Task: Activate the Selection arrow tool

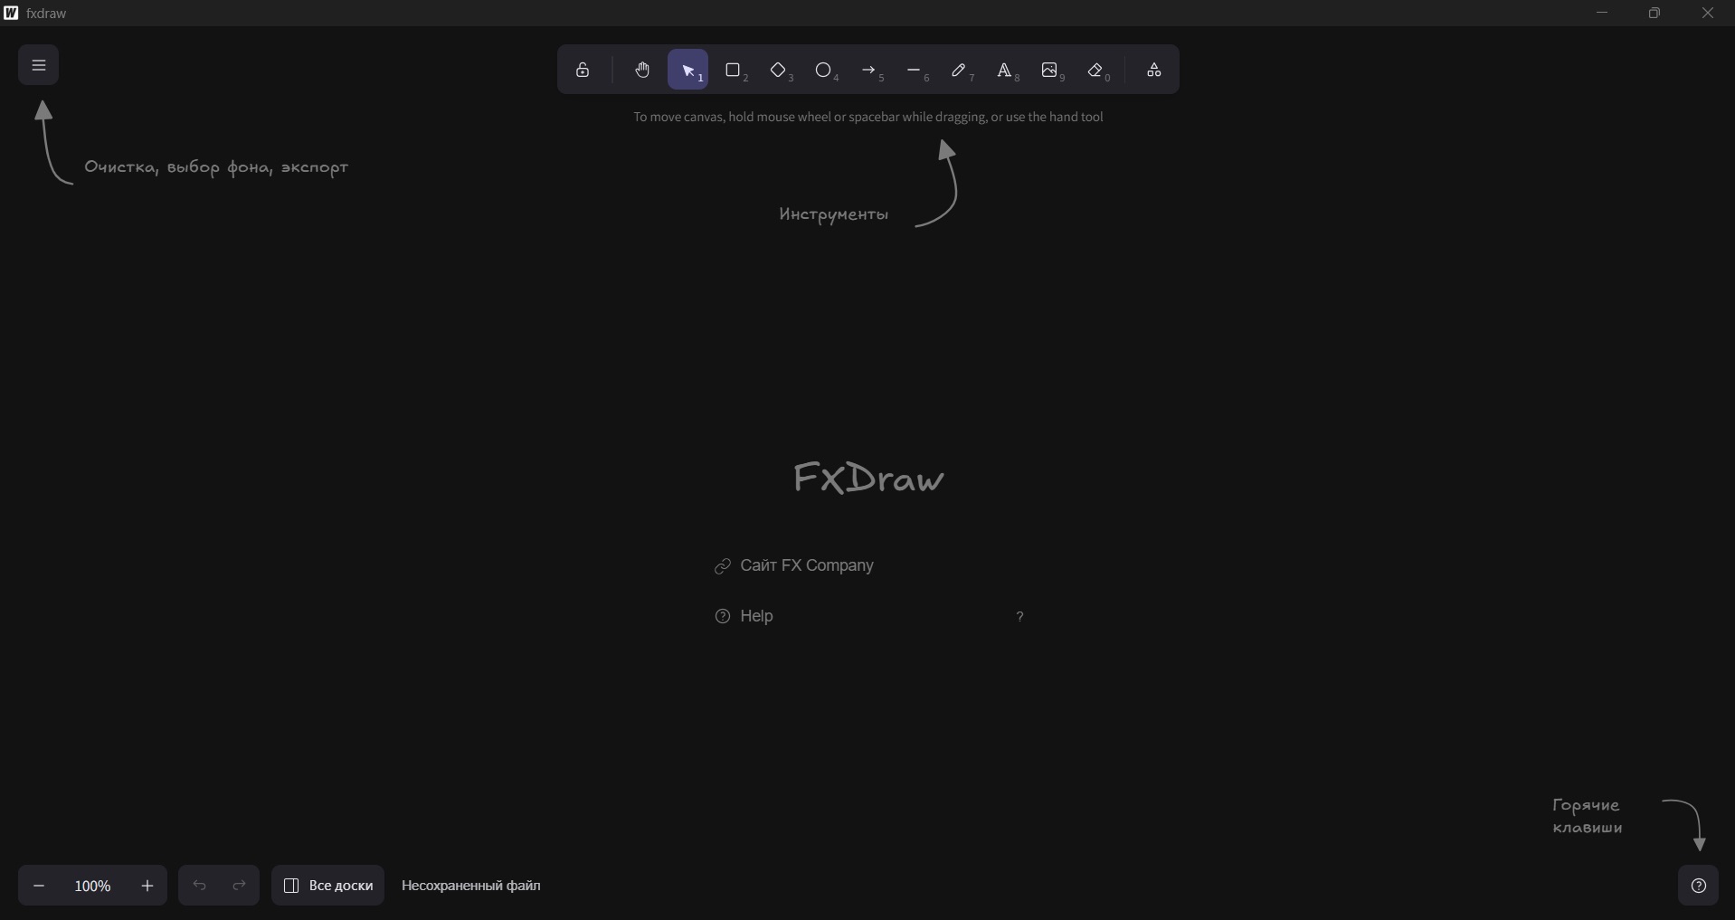Action: coord(688,71)
